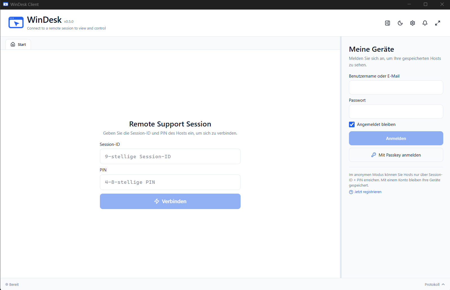Viewport: 450px width, 290px height.
Task: Click the WinDesk logo icon
Action: click(x=16, y=23)
